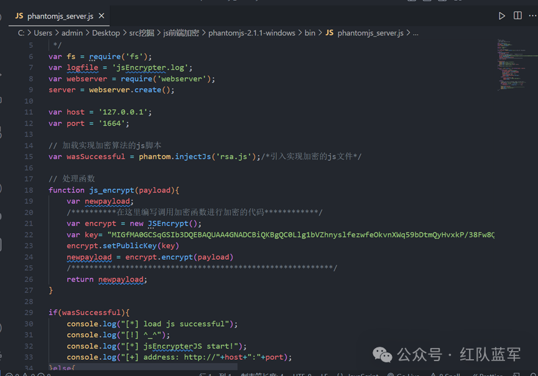
Task: Click the JS file icon in the tab
Action: point(19,16)
